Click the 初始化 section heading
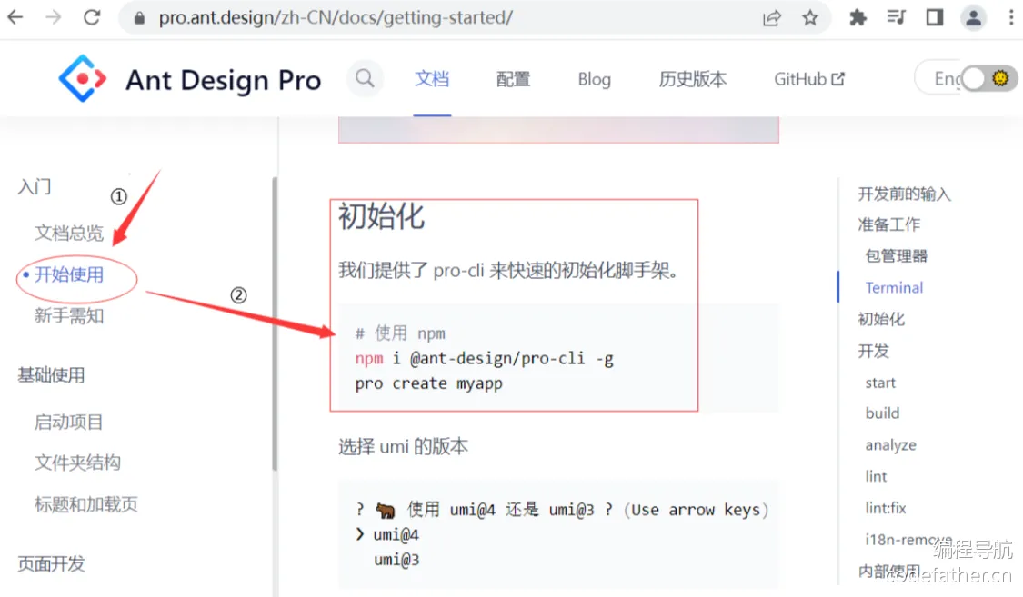Screen dimensions: 1023x597 [x=381, y=216]
